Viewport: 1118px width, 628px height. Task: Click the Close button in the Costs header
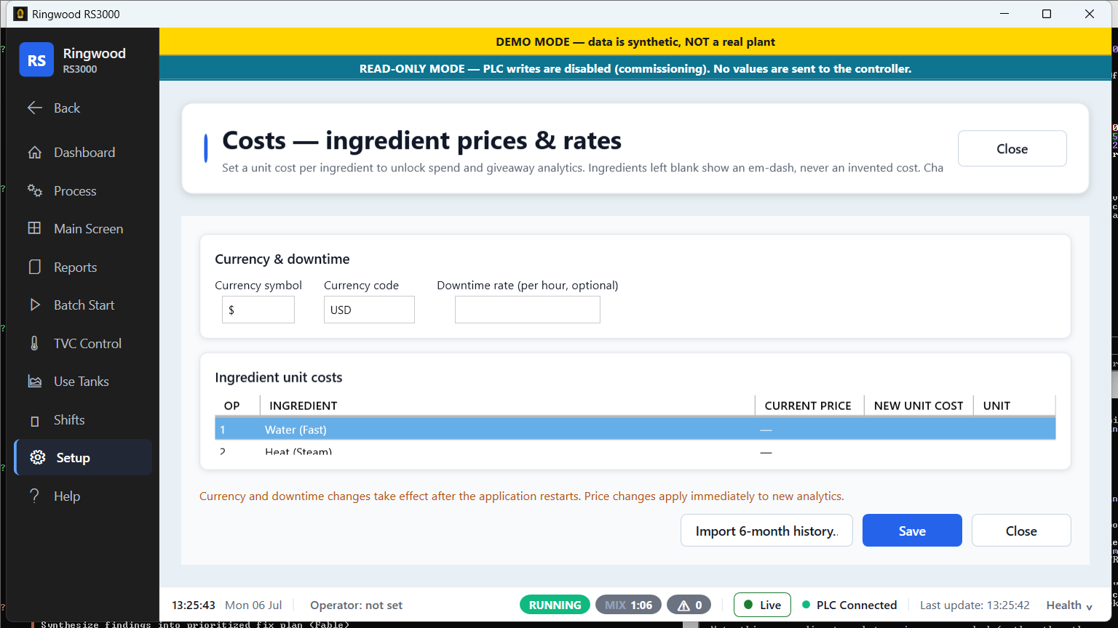[x=1012, y=148]
